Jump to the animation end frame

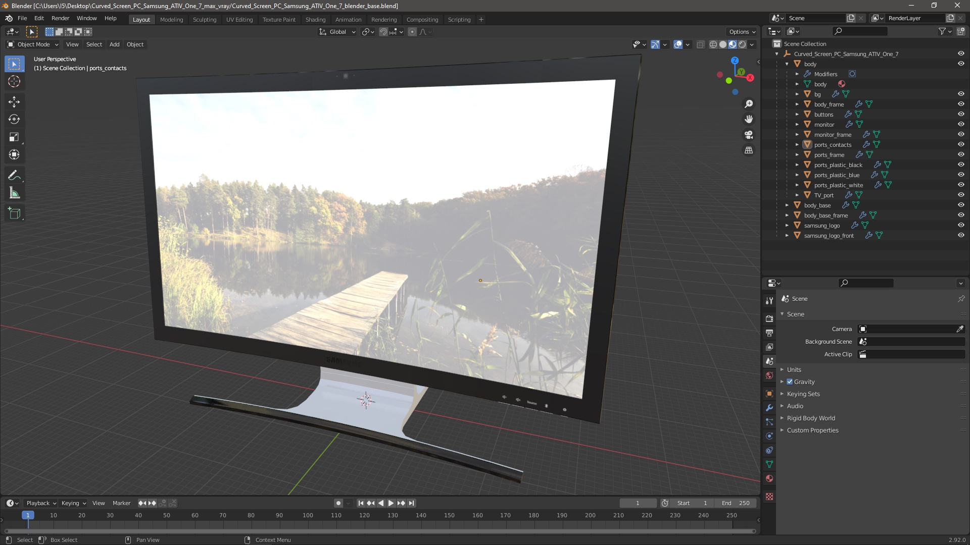[411, 503]
